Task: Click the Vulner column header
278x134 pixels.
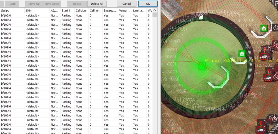Action: [125, 10]
